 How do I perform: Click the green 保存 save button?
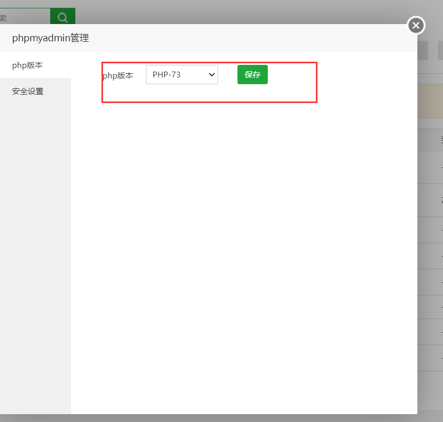tap(252, 75)
